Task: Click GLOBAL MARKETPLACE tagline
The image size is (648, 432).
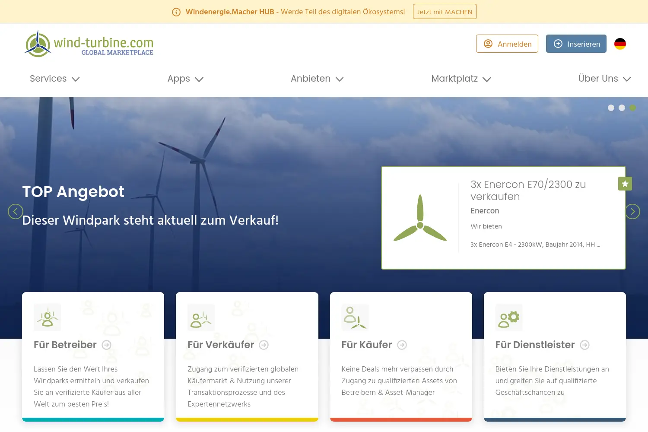Action: click(118, 53)
